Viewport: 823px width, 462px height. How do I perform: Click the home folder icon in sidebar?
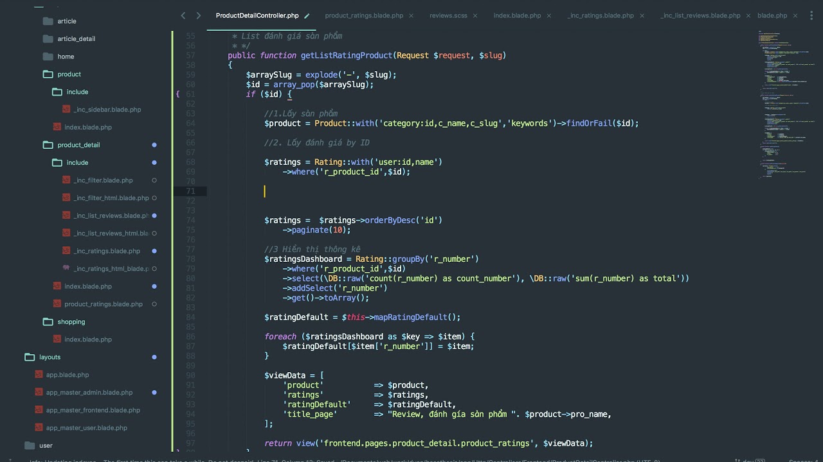48,56
